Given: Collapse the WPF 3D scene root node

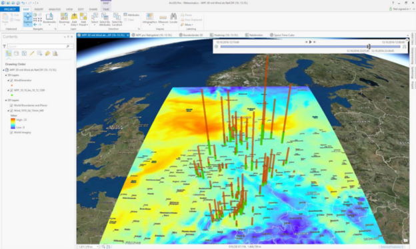Looking at the screenshot, I should click(x=3, y=70).
